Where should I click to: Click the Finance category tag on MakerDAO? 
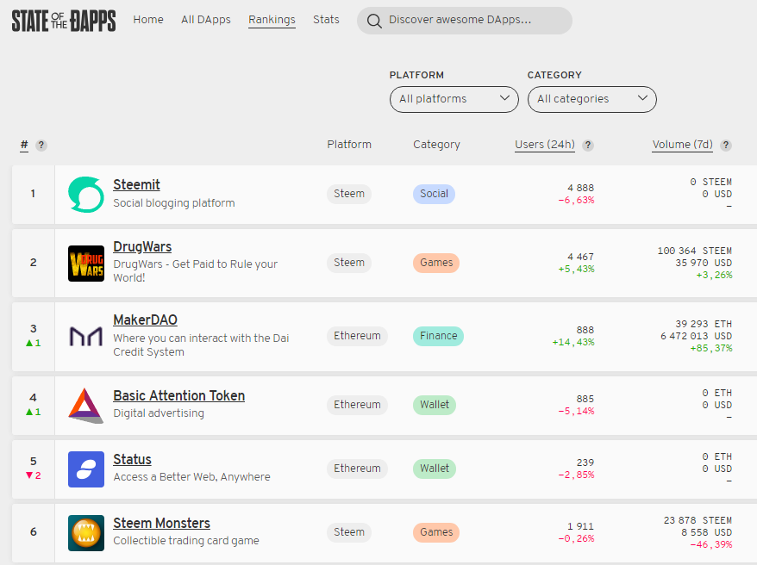[x=438, y=336]
